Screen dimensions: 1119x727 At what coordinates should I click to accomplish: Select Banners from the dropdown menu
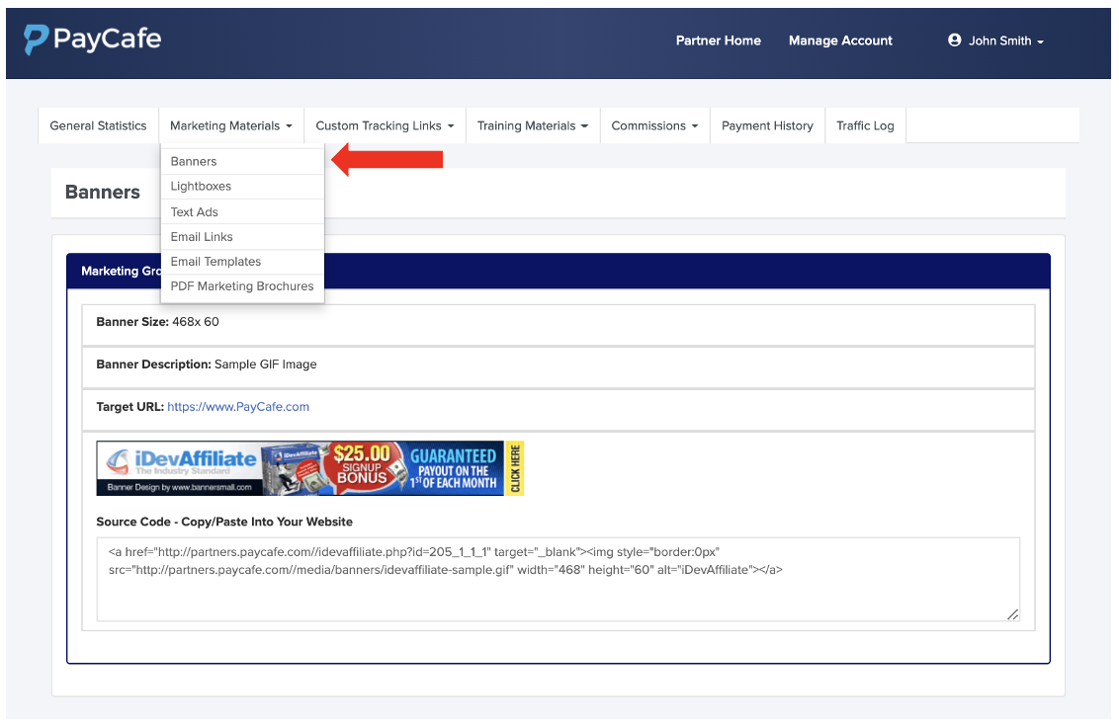click(x=242, y=161)
